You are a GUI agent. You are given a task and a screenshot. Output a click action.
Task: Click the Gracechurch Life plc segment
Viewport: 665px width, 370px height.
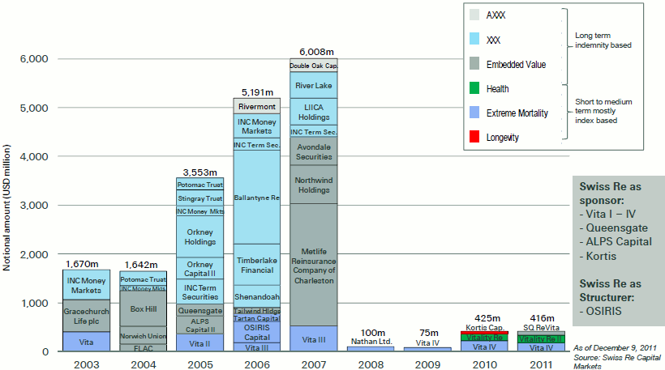tap(86, 315)
